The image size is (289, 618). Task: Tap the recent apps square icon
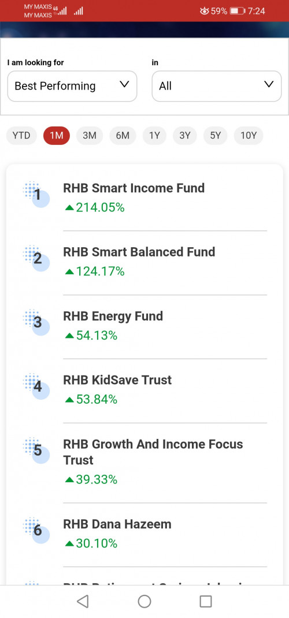[206, 601]
